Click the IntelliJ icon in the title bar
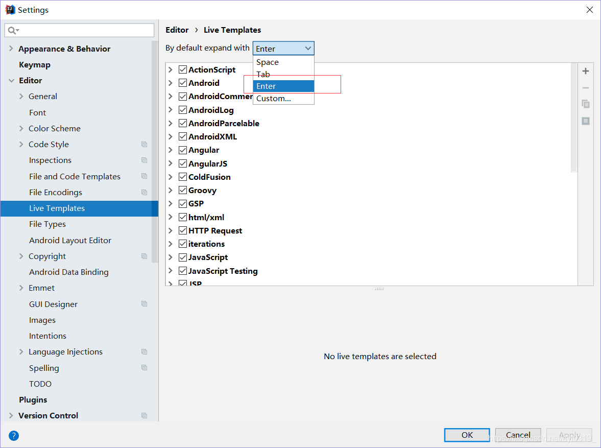 click(10, 10)
